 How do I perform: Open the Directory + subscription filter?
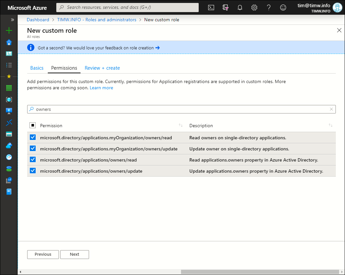[225, 8]
